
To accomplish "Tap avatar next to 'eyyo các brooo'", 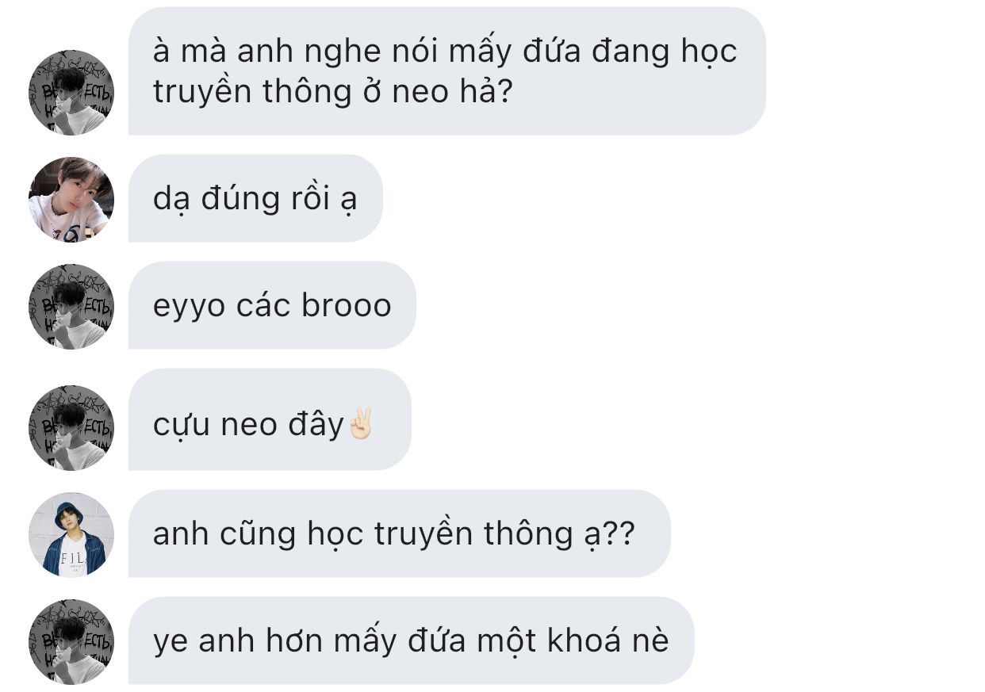I will pyautogui.click(x=71, y=306).
